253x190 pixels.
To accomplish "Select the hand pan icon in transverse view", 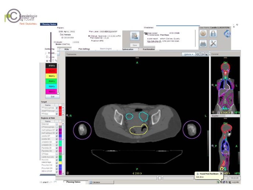I will pos(68,173).
